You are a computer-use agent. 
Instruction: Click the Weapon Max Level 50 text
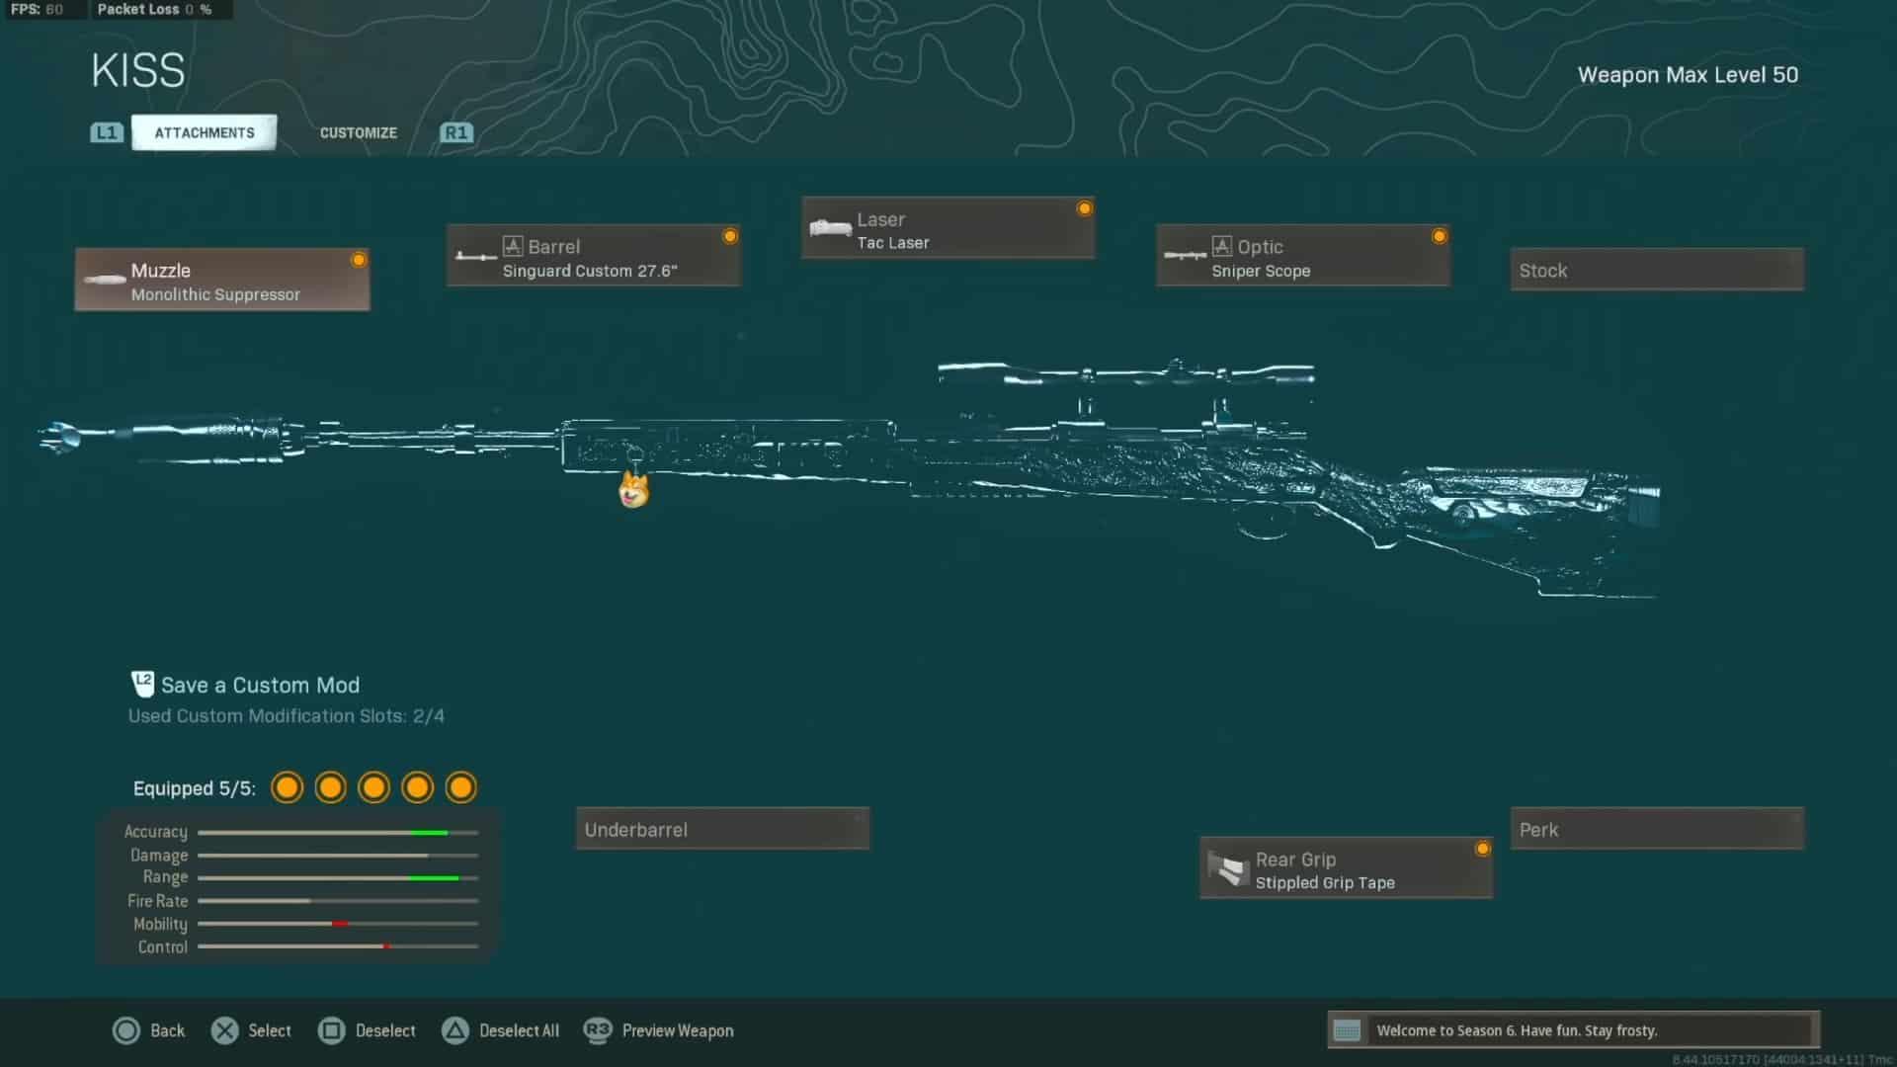tap(1688, 75)
